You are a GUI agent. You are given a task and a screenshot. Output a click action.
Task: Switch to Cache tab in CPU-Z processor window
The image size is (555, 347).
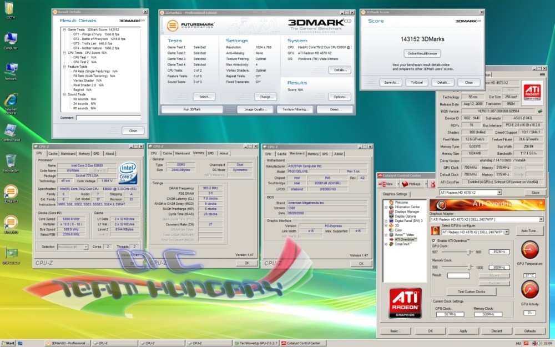click(x=53, y=154)
